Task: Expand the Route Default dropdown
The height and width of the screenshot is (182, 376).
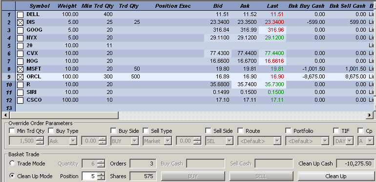Action: (277, 141)
